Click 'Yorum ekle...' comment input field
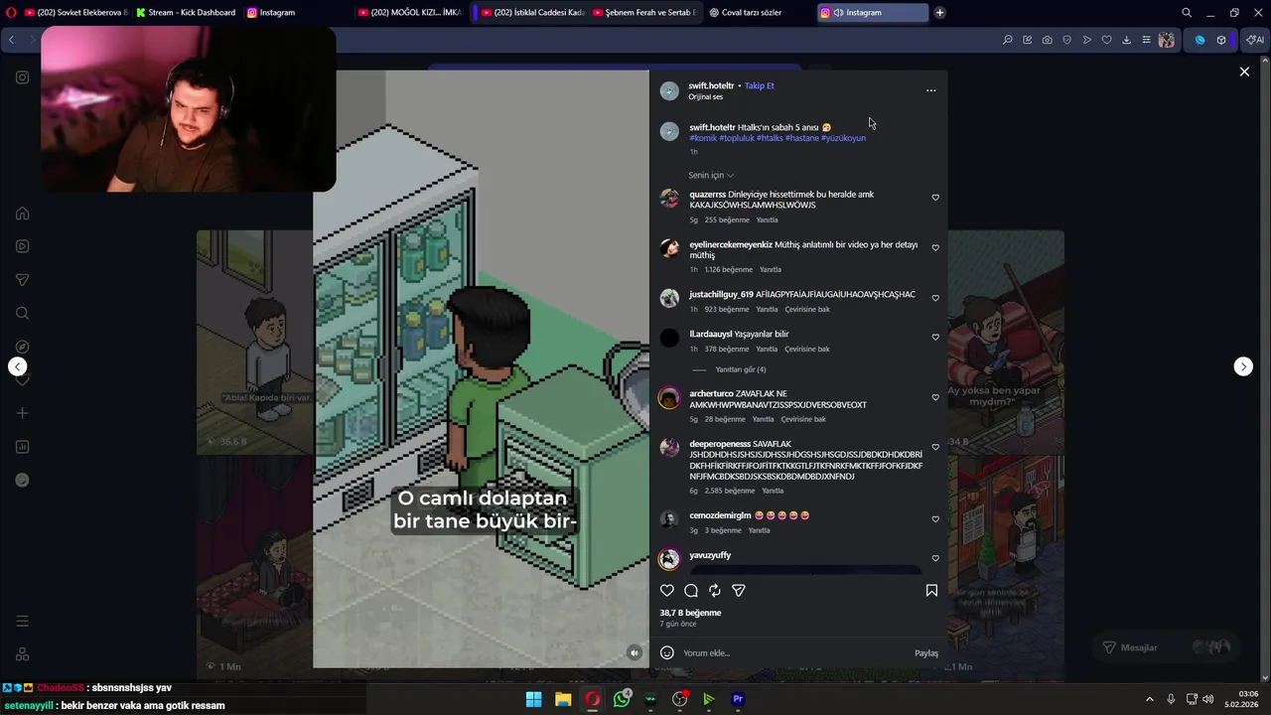The width and height of the screenshot is (1271, 715). coord(794,652)
